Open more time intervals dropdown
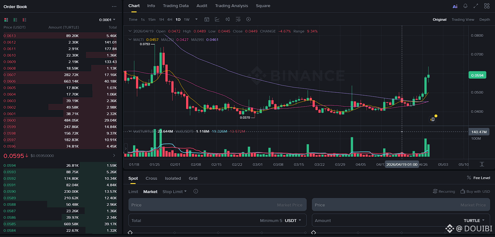495x237 pixels. [x=196, y=20]
